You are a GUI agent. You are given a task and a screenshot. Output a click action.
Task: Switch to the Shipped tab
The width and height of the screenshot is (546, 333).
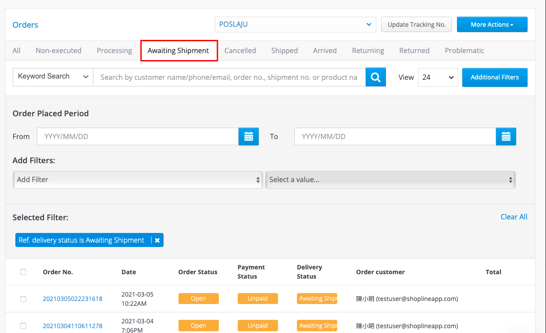tap(285, 50)
